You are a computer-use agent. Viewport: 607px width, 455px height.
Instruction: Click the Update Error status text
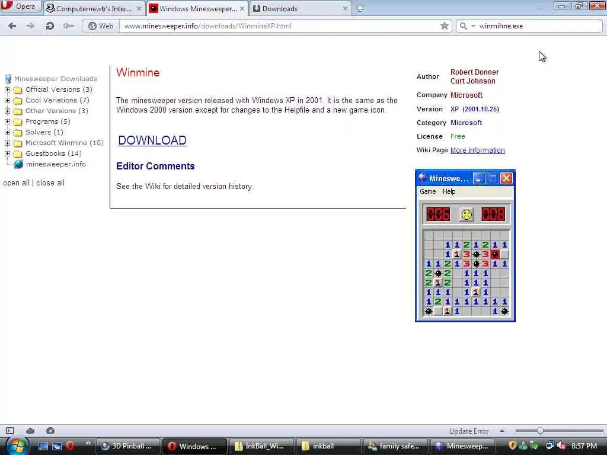coord(469,431)
